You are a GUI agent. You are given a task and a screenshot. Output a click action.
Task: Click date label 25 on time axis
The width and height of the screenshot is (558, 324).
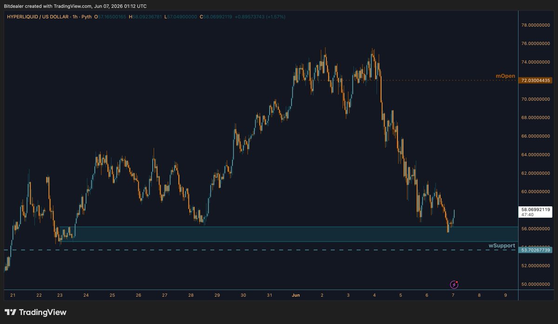(x=112, y=295)
